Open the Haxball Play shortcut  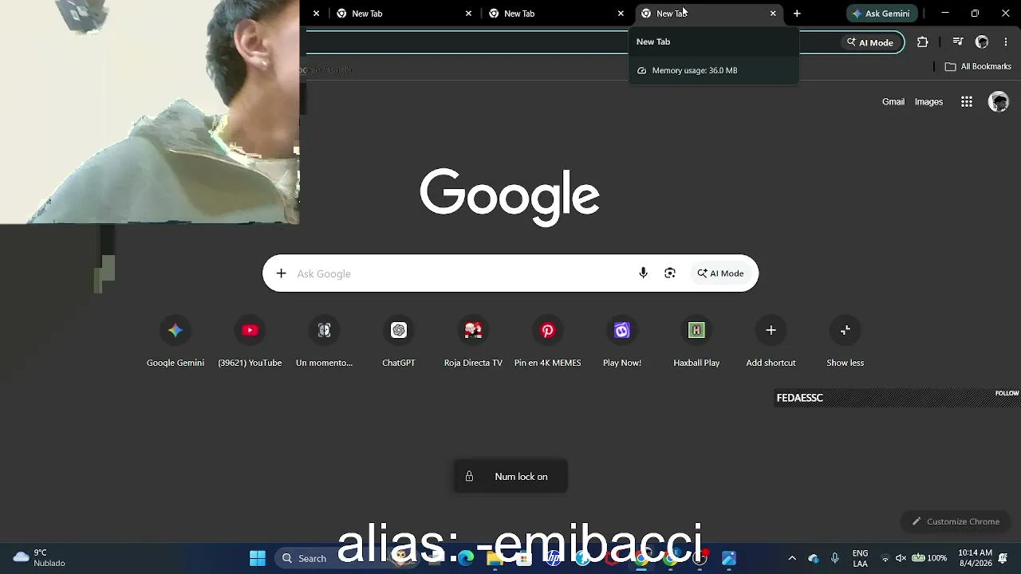pyautogui.click(x=696, y=341)
